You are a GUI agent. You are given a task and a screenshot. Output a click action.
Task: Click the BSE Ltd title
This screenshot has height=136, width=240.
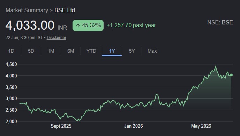pyautogui.click(x=65, y=10)
